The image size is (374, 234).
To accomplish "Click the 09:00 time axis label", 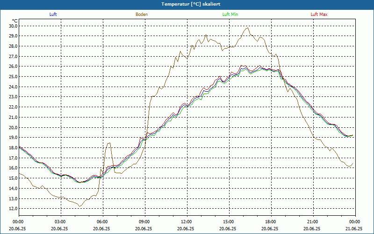I will (x=145, y=222).
